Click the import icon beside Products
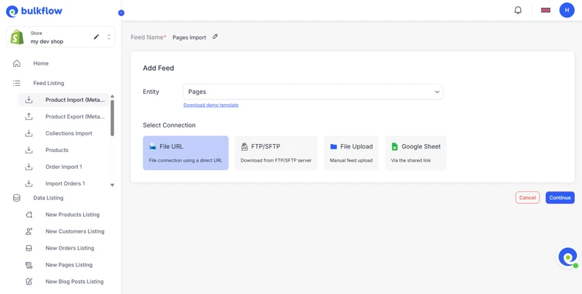582x294 pixels. pyautogui.click(x=29, y=150)
